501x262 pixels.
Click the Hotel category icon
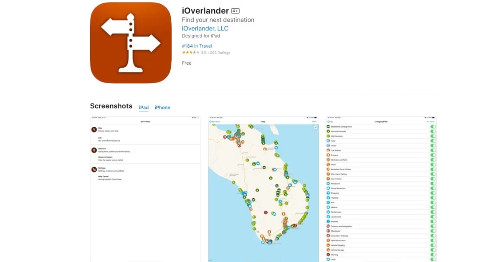click(328, 141)
